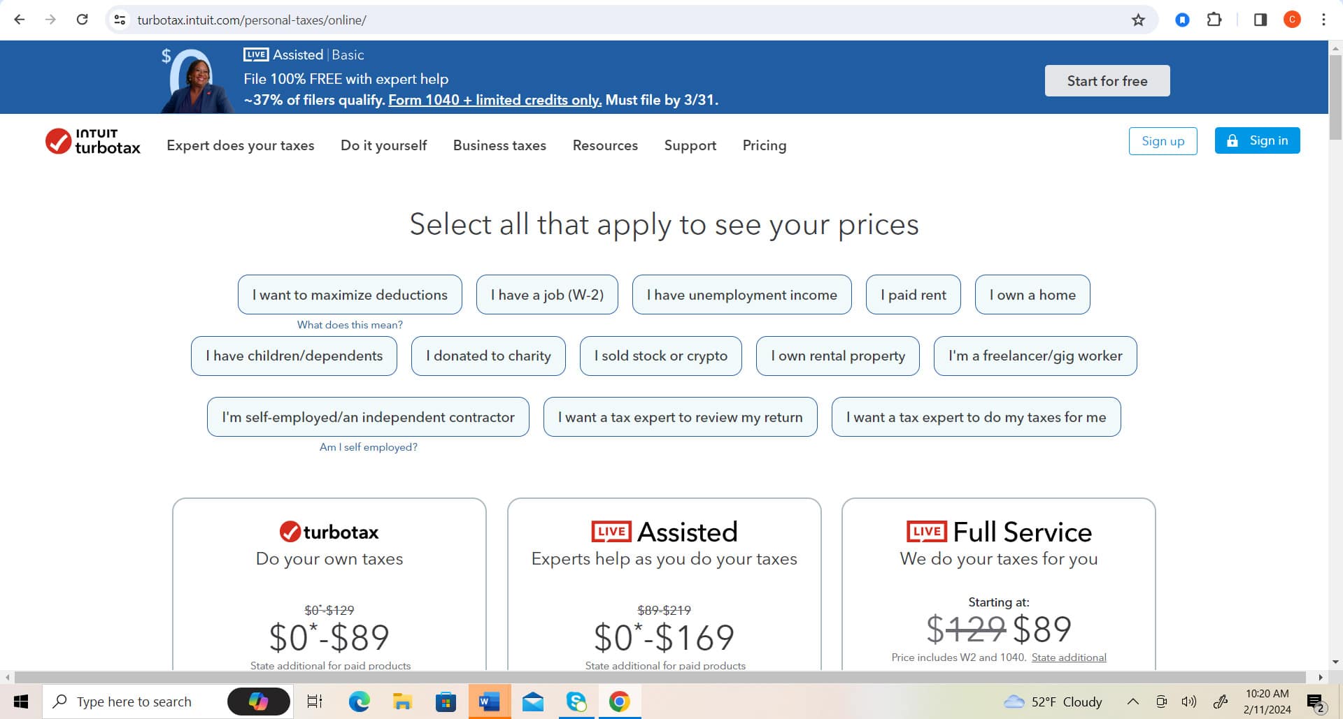Click the Intuit TurboTax logo
Screen dimensions: 1343x719
(93, 141)
